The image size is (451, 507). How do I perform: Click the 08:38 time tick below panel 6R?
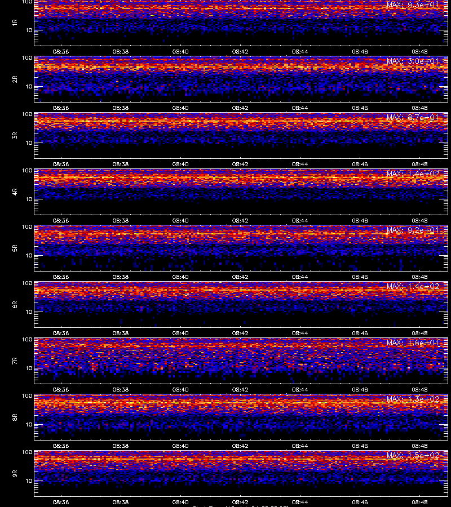[120, 333]
